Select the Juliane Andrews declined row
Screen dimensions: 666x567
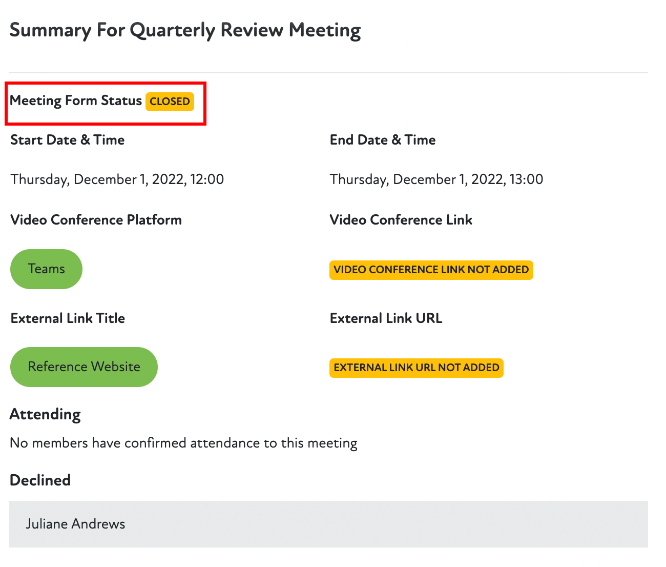[328, 524]
